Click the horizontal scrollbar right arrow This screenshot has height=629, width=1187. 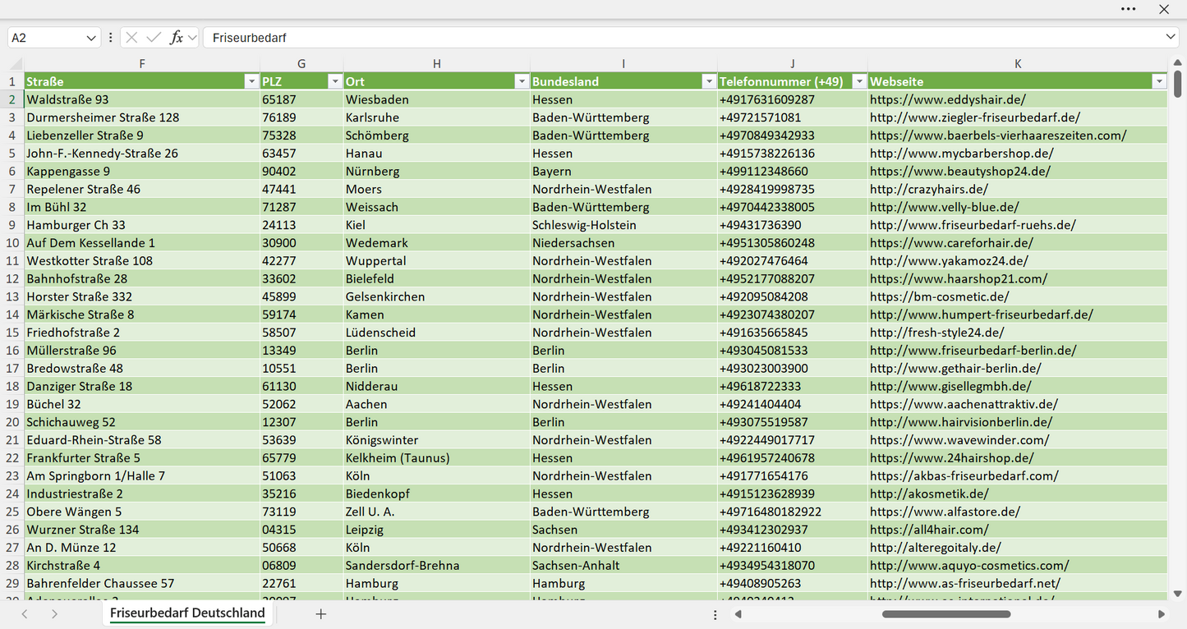[x=1162, y=614]
